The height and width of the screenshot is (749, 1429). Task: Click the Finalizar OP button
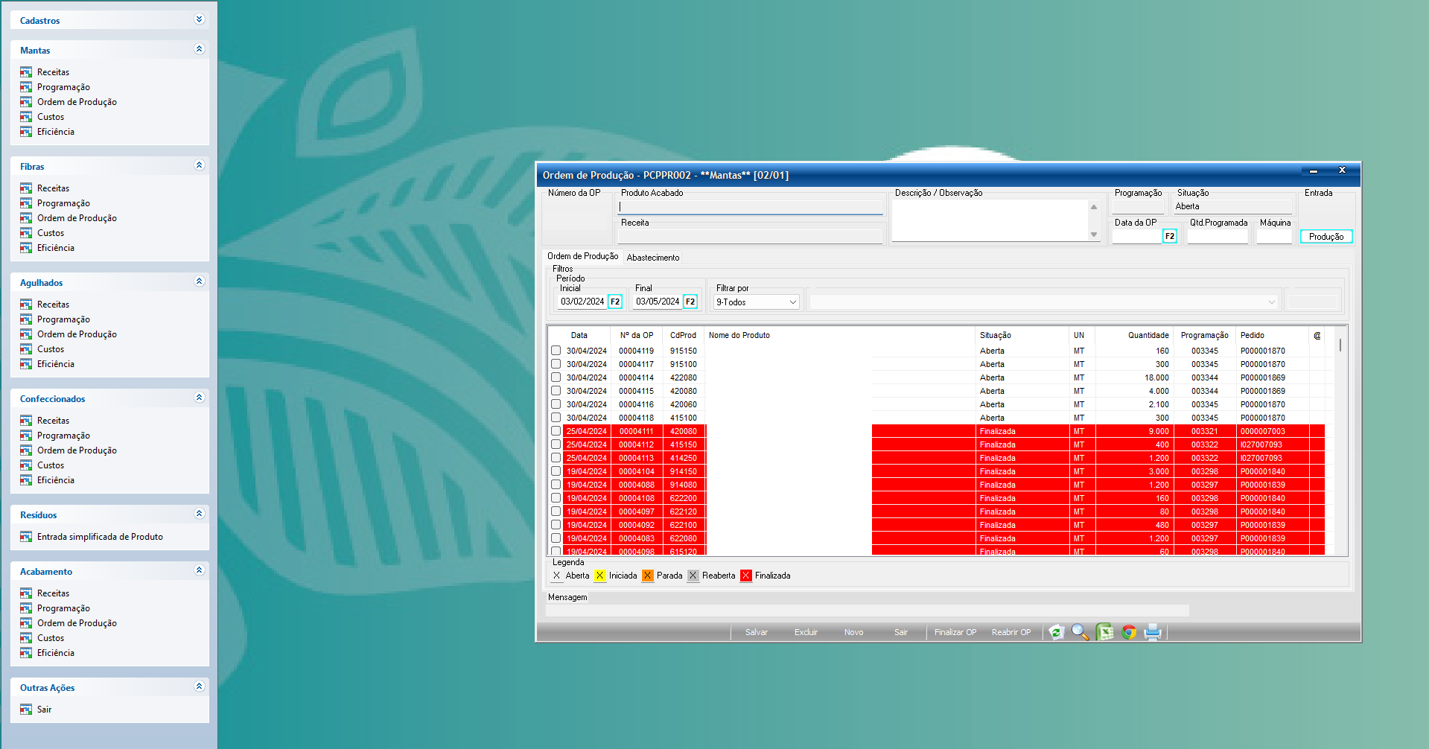[955, 632]
